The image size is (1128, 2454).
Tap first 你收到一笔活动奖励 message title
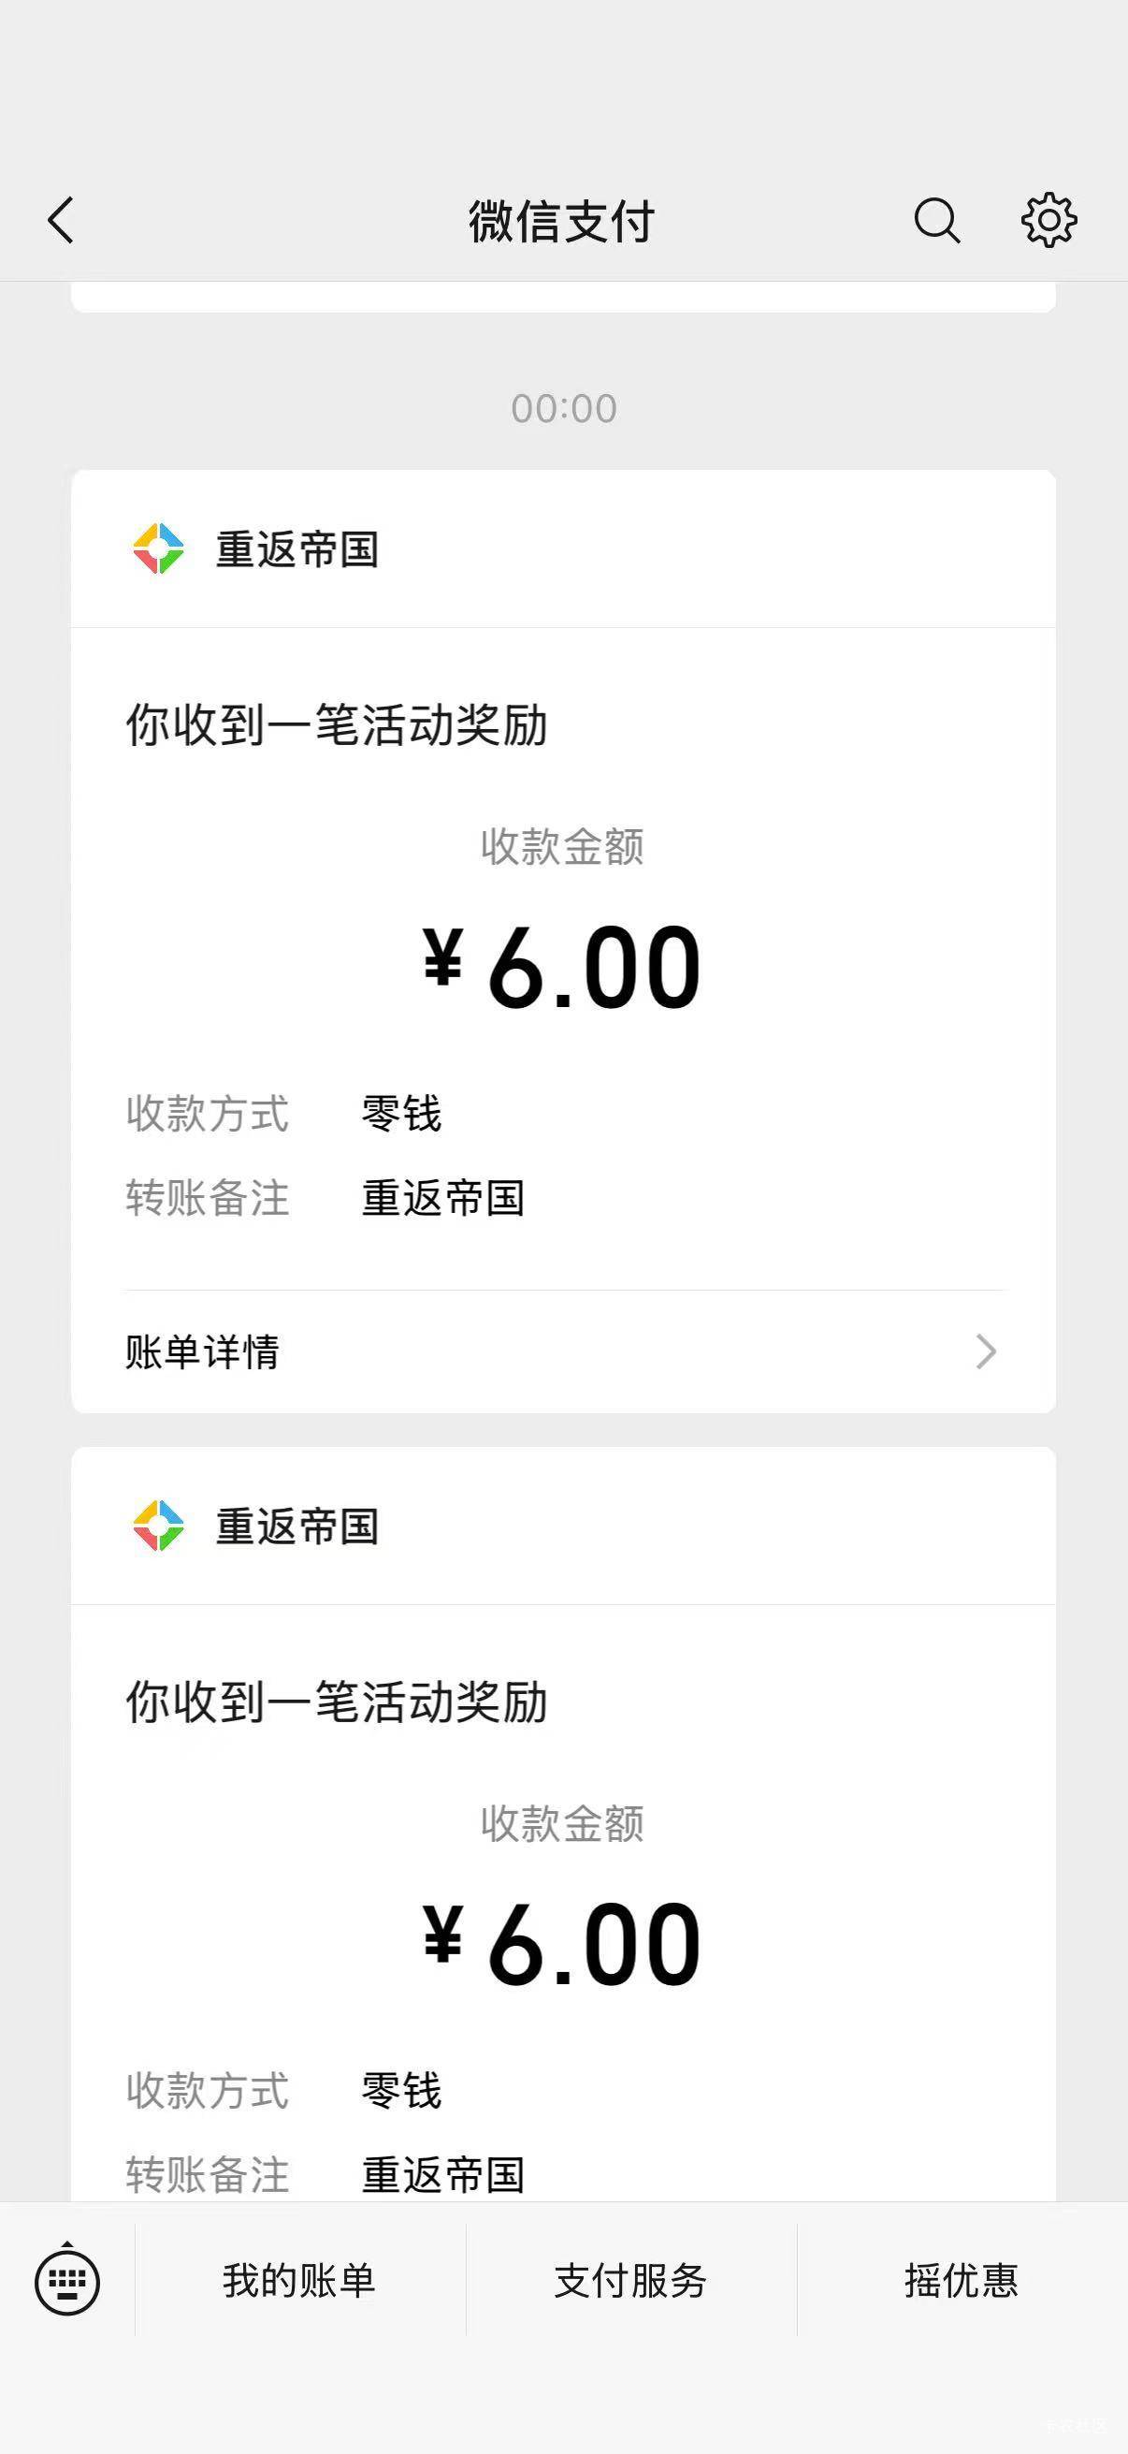(x=337, y=725)
